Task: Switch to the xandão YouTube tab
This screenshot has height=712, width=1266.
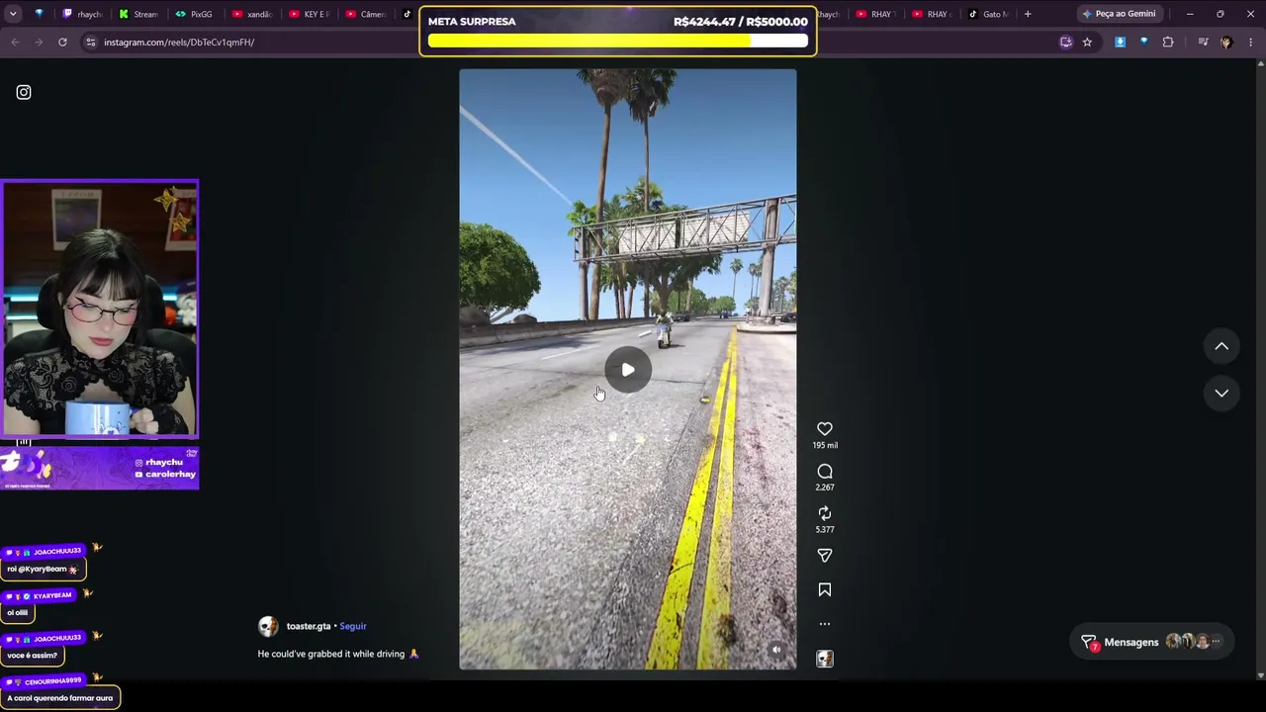Action: 252,14
